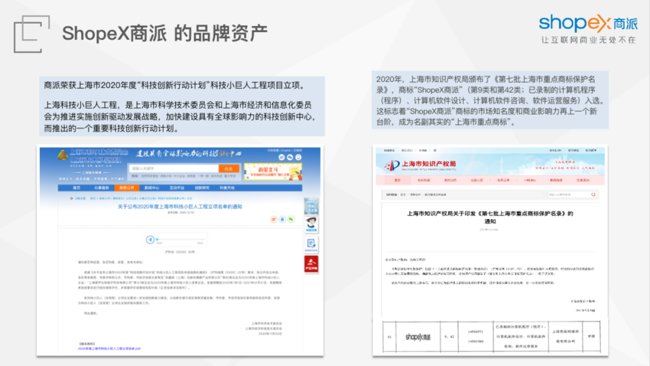Click the '已录制的计算机程序' services table cell
The width and height of the screenshot is (650, 366).
(521, 337)
